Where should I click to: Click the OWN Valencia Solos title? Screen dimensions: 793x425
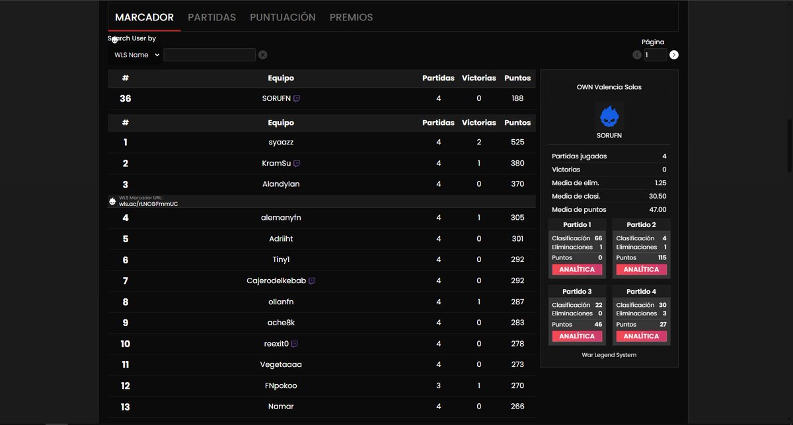[x=609, y=87]
